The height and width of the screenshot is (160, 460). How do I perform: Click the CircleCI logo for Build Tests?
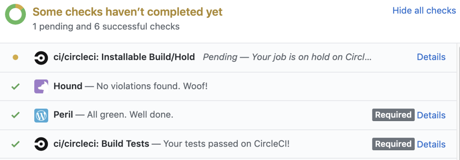point(41,144)
